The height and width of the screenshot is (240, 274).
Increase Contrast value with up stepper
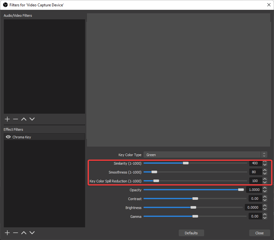[x=265, y=197]
